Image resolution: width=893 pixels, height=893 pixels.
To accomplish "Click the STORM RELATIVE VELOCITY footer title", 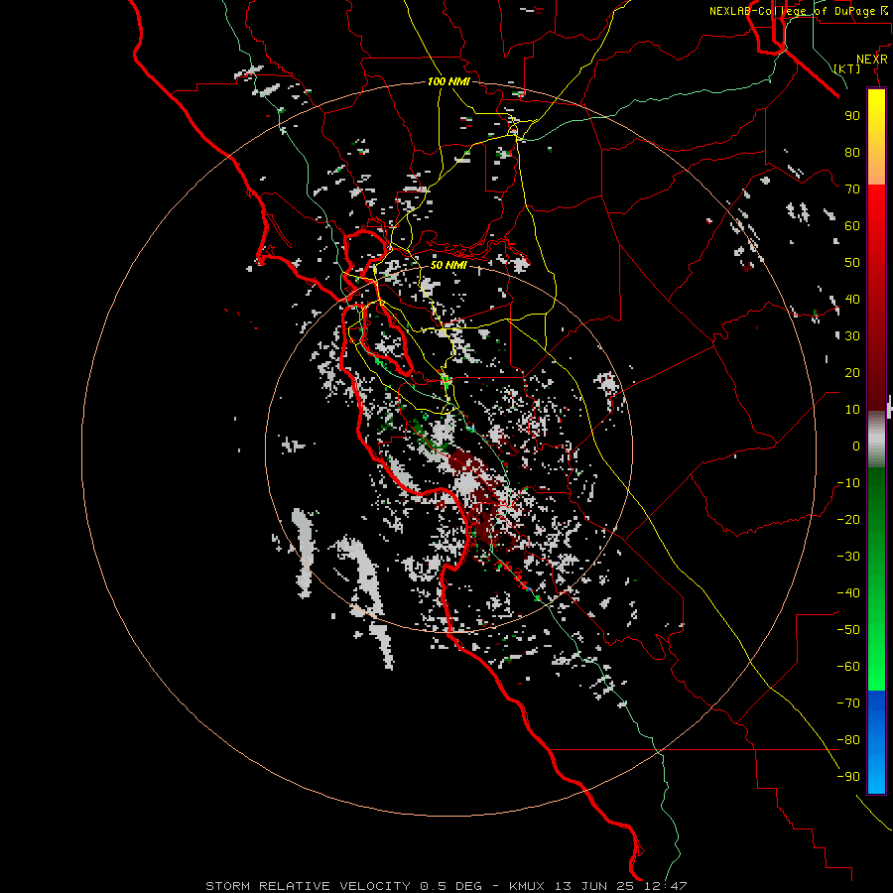I will point(309,886).
